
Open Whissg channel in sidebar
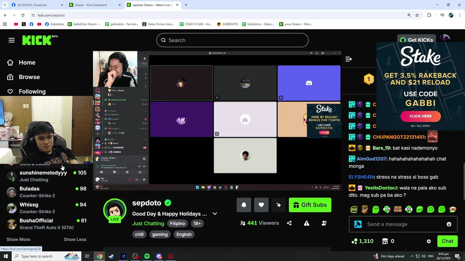click(46, 208)
